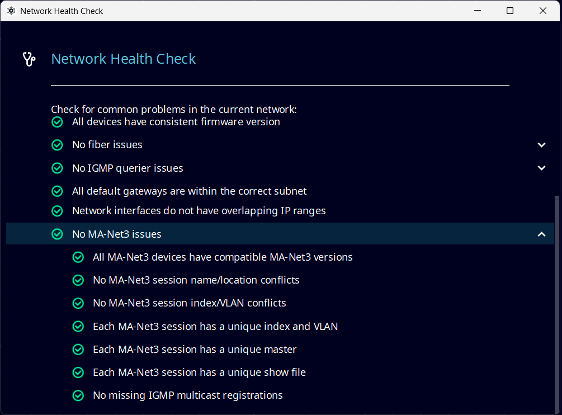Select No missing IGMP multicast registrations item
The height and width of the screenshot is (415, 562).
187,395
